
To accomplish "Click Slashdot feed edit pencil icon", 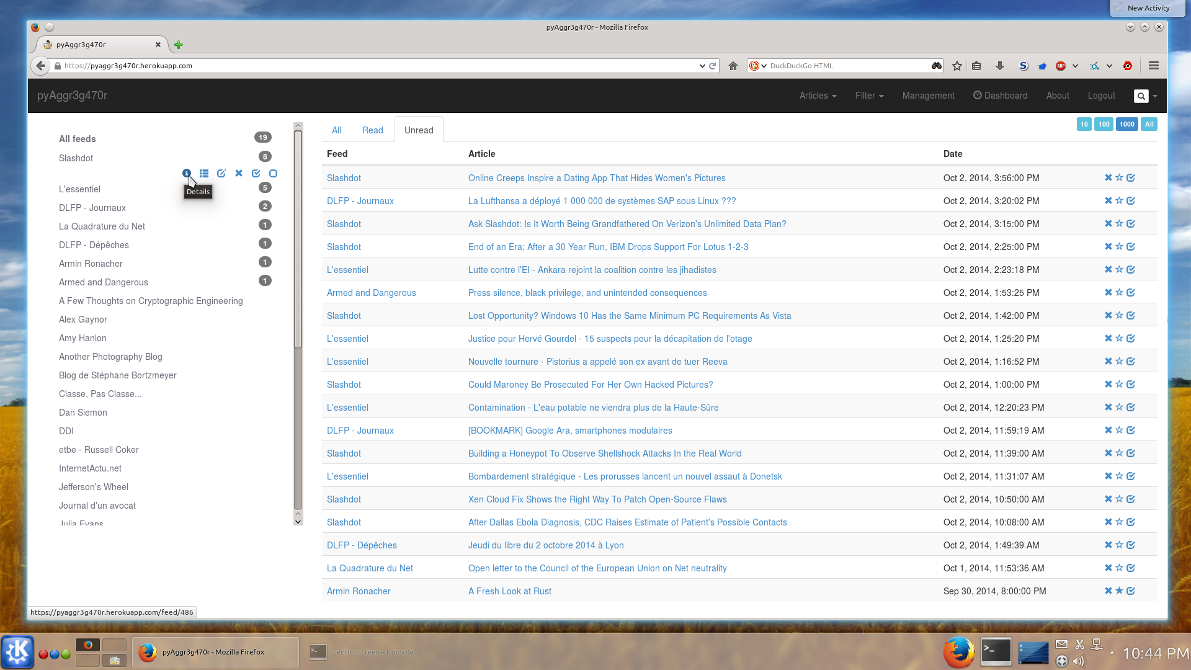I will click(221, 174).
